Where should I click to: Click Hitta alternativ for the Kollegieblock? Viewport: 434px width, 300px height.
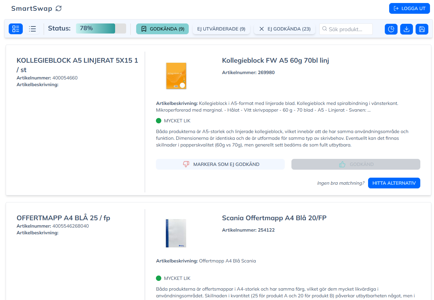coord(394,183)
